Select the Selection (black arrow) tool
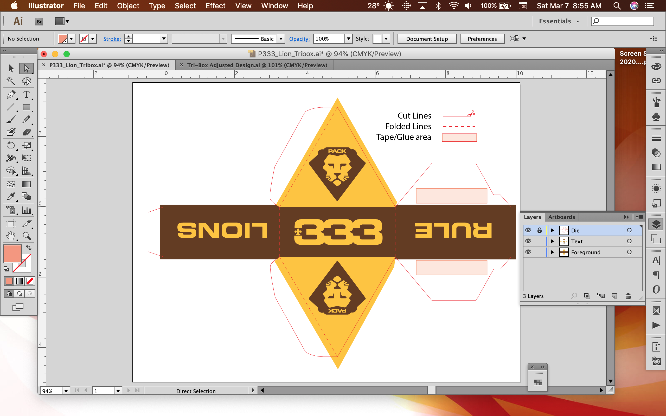This screenshot has height=416, width=666. pos(11,68)
